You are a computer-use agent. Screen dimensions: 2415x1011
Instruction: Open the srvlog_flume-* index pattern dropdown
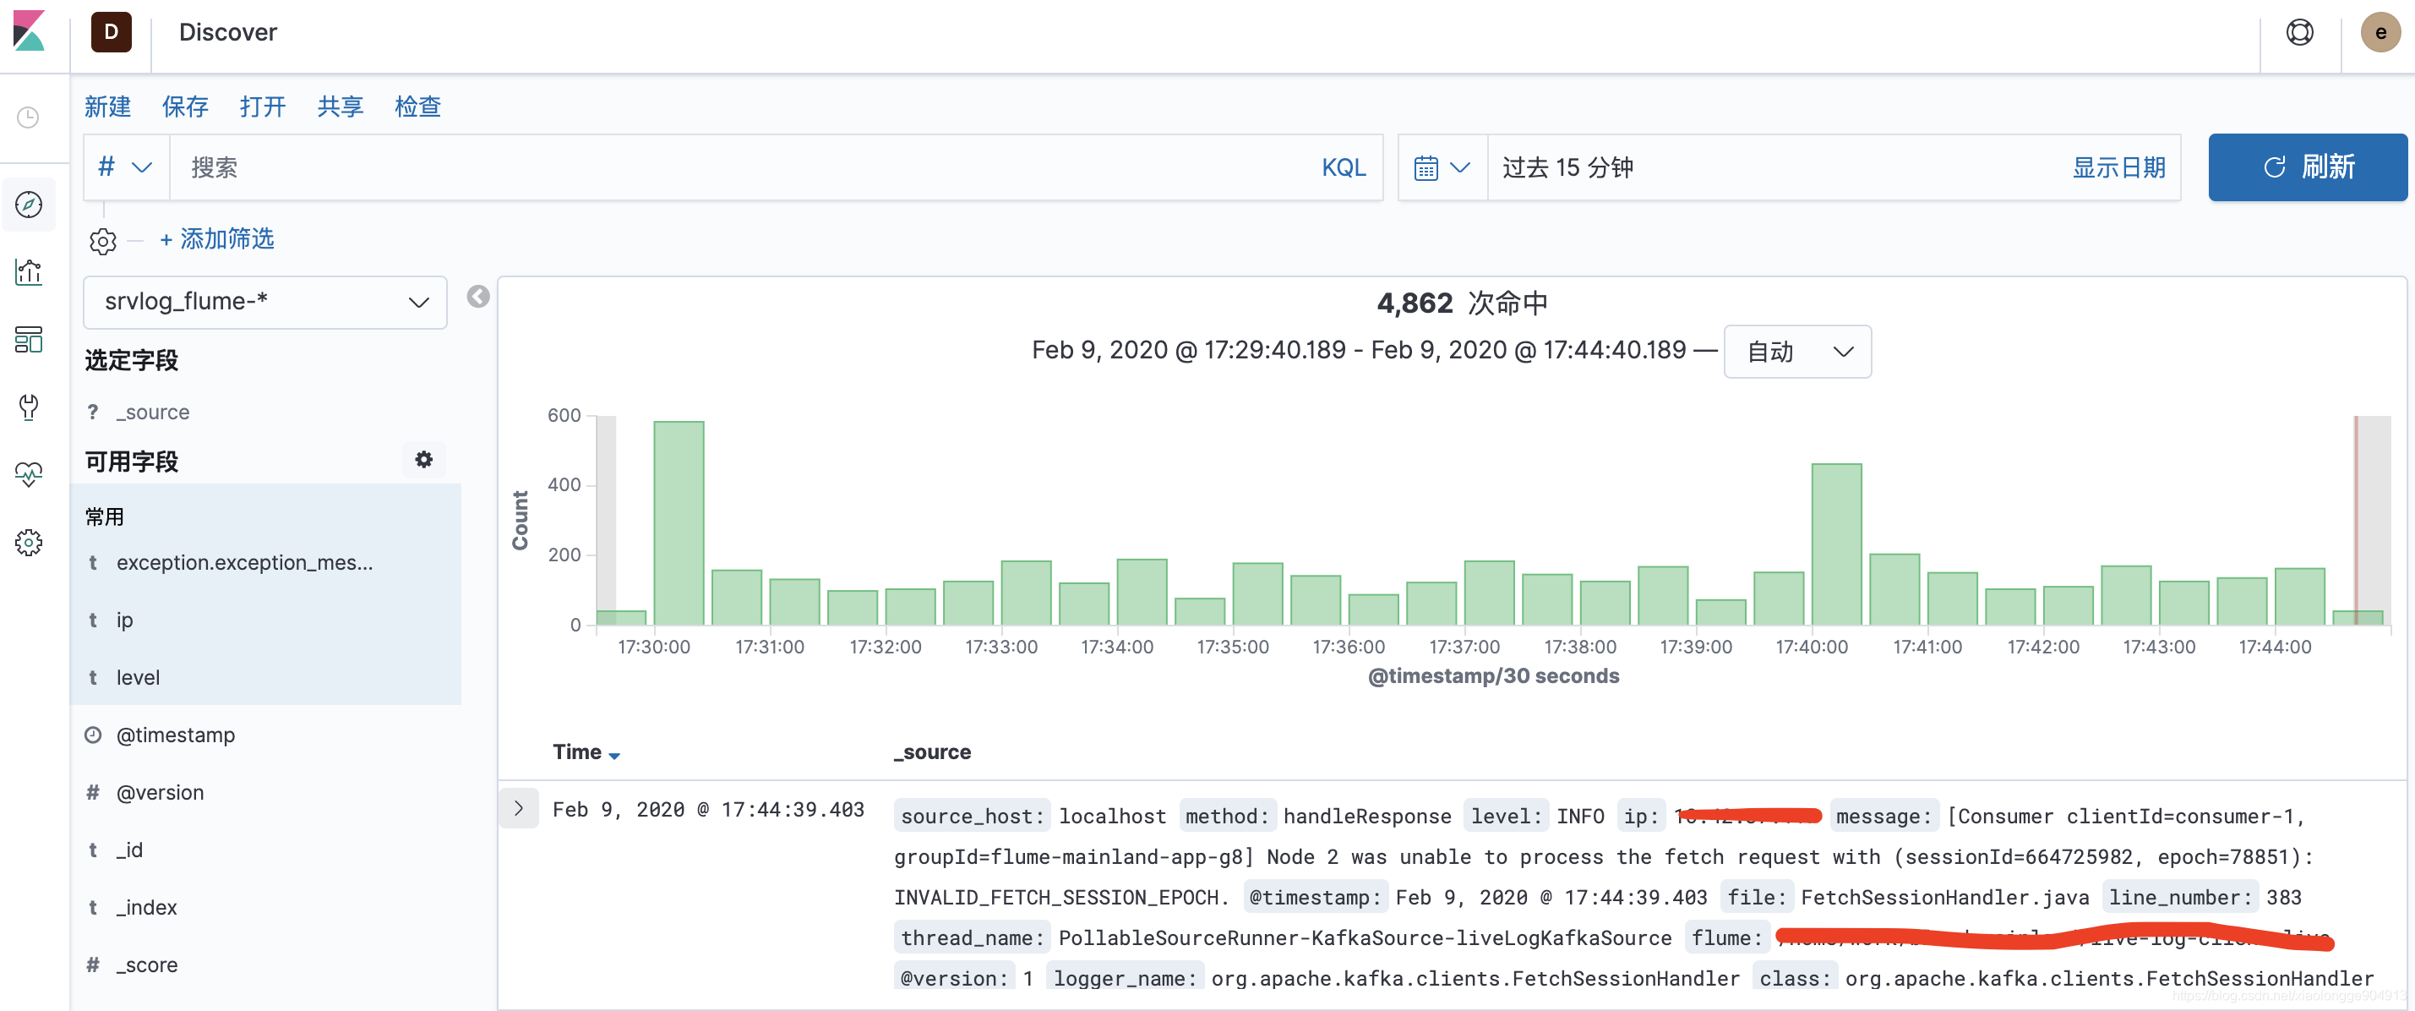pyautogui.click(x=265, y=302)
